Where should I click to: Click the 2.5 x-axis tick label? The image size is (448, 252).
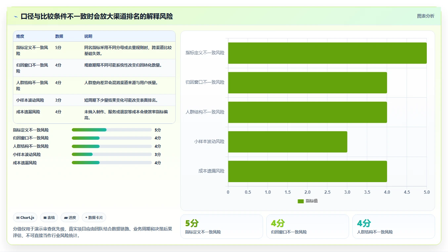(327, 192)
